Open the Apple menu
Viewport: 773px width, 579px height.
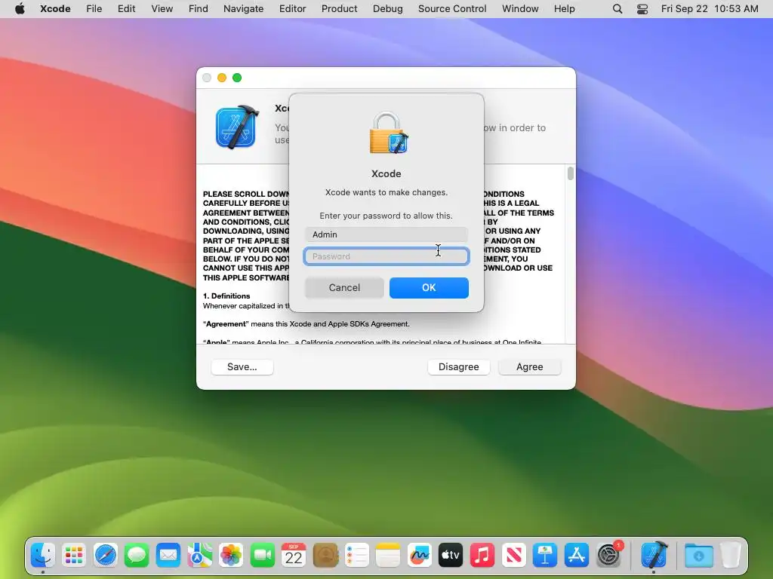pyautogui.click(x=20, y=9)
